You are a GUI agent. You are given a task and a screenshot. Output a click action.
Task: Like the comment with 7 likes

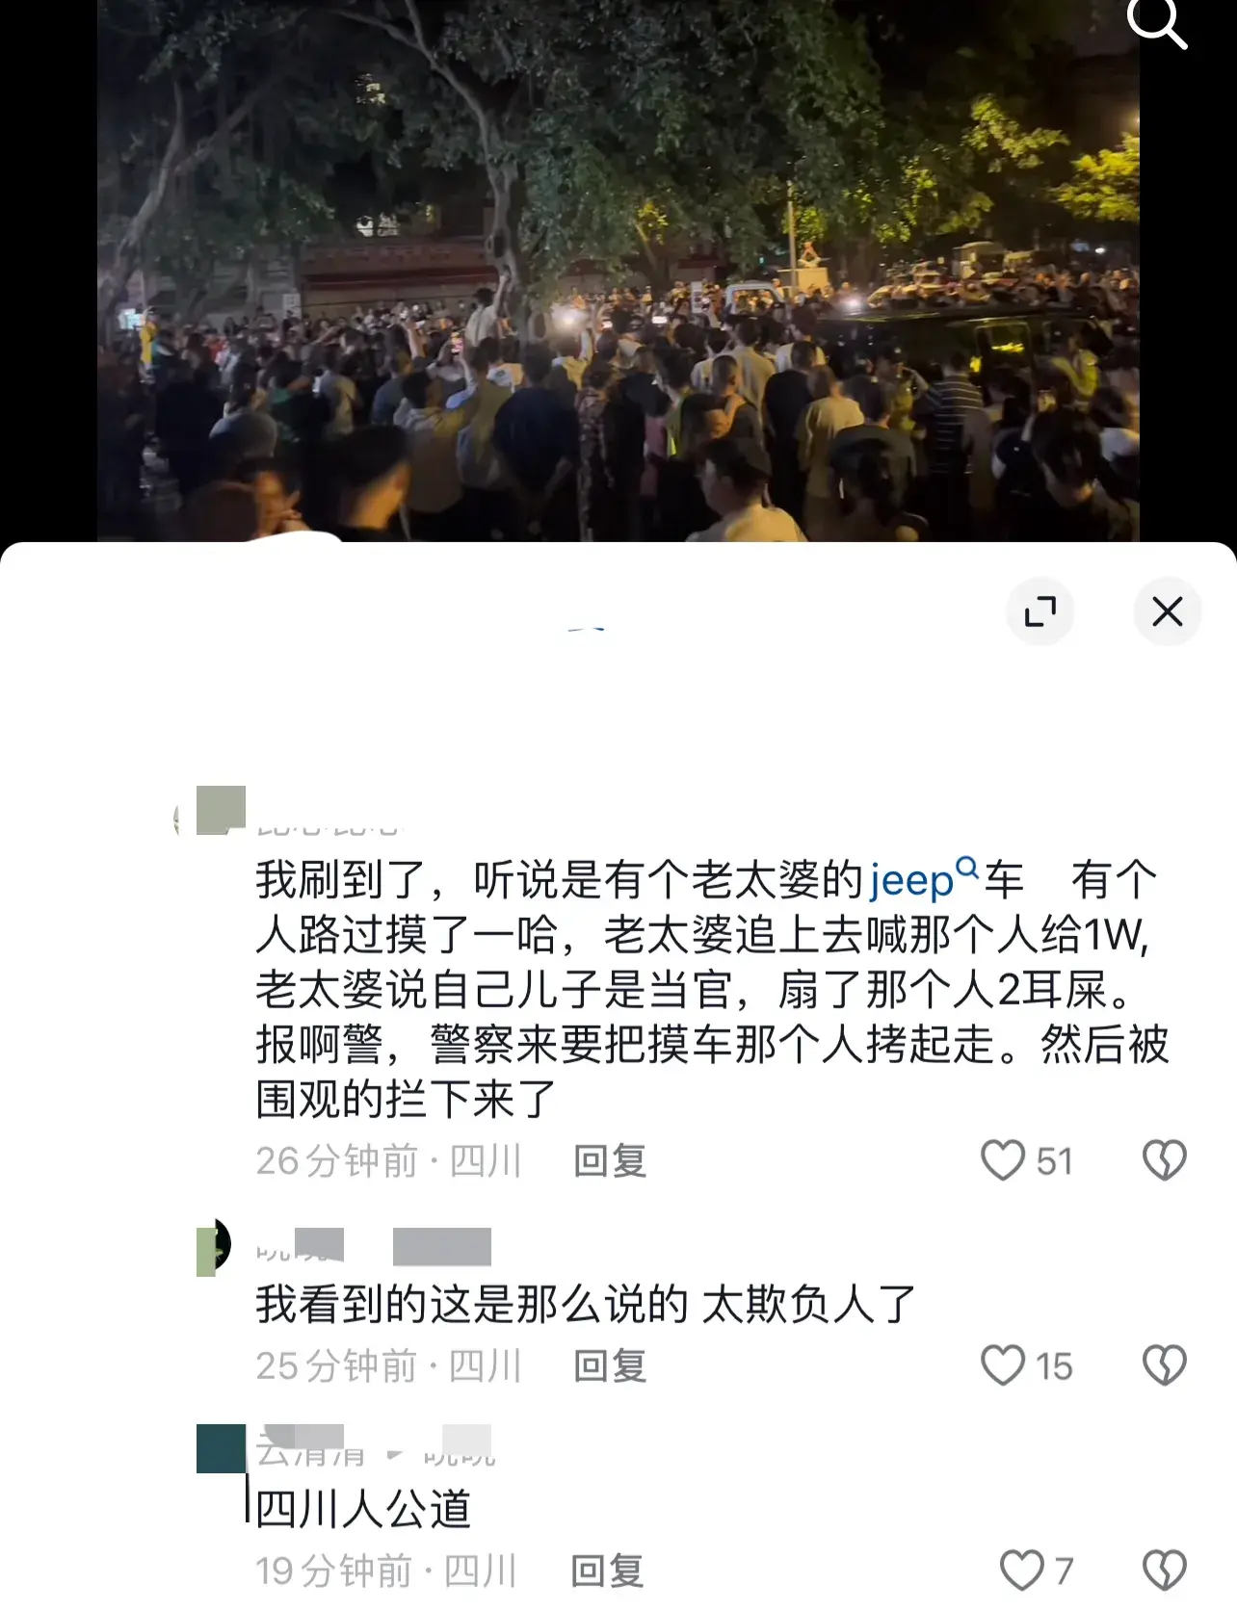[1021, 1571]
